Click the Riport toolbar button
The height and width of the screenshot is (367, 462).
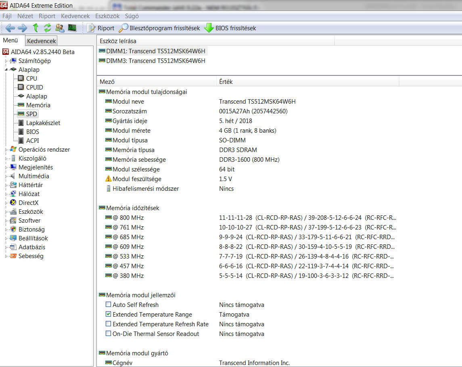point(101,28)
